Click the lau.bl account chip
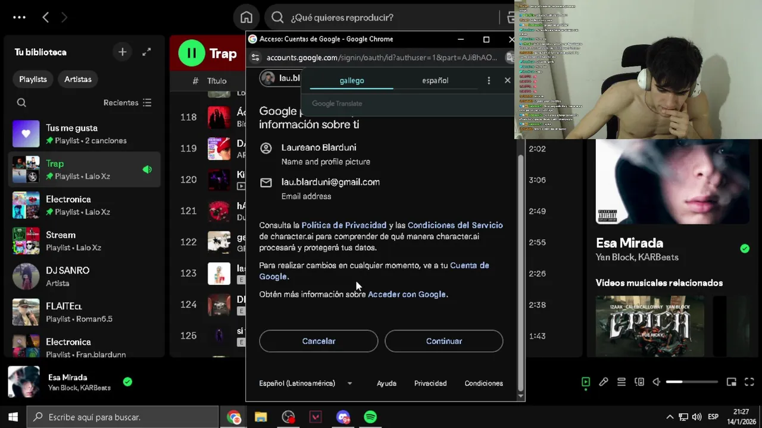This screenshot has height=428, width=762. (x=280, y=78)
